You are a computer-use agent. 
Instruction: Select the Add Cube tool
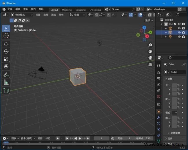coord(6,91)
